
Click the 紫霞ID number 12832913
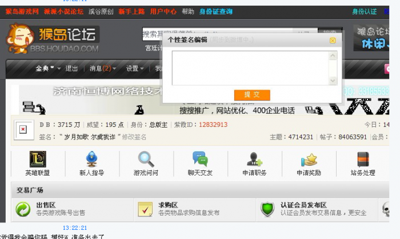[213, 125]
